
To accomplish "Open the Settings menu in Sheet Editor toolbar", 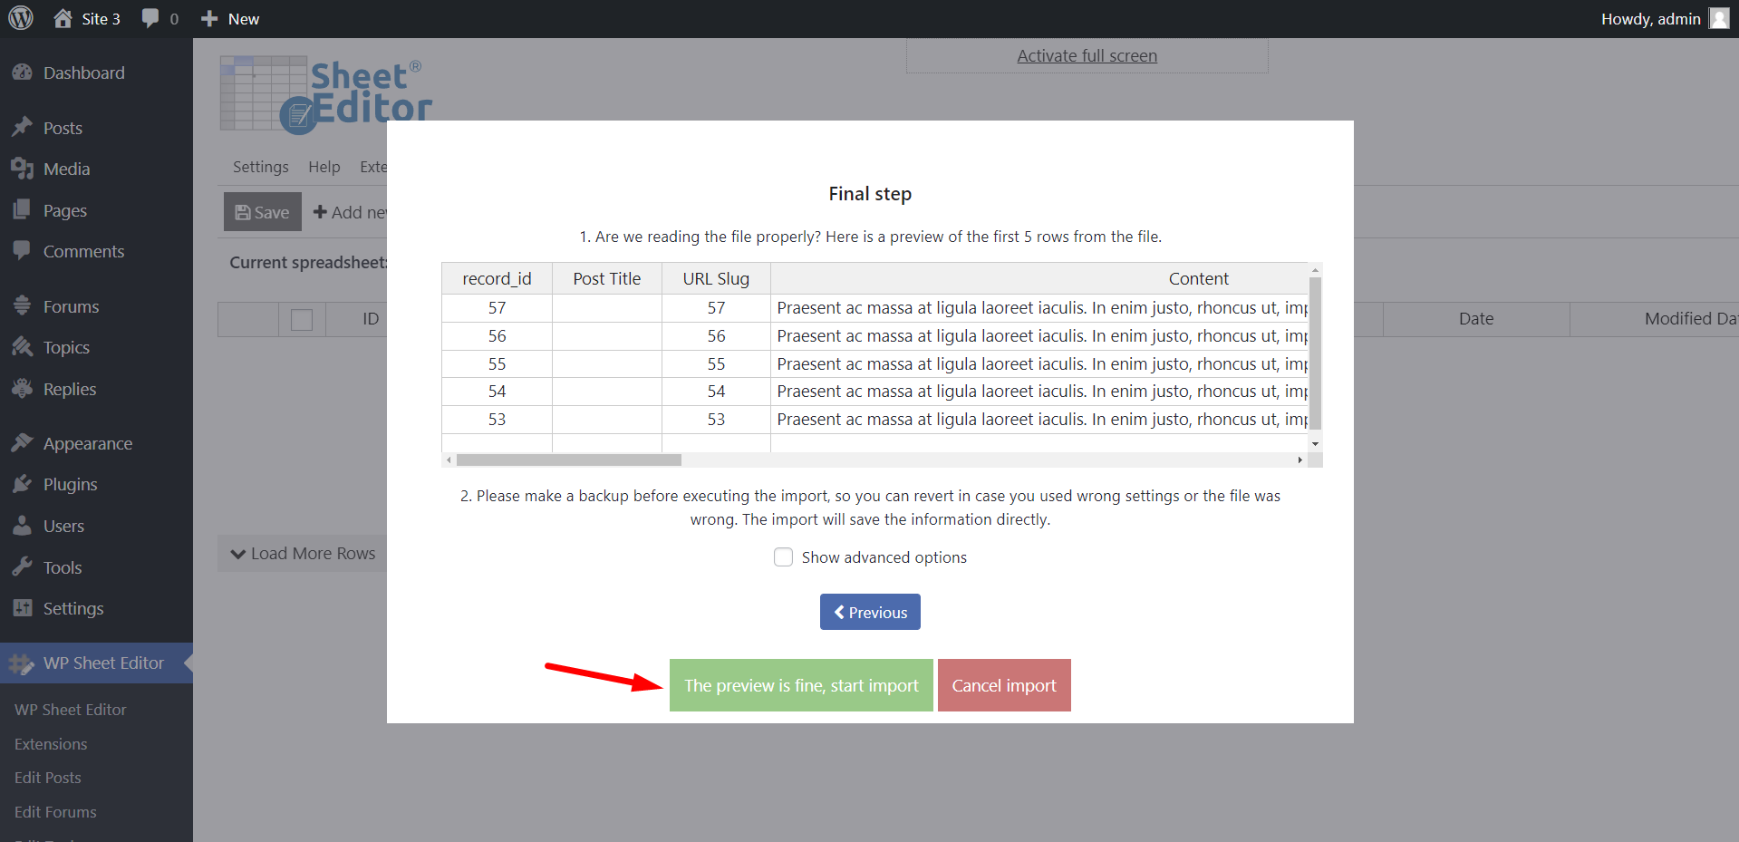I will coord(261,167).
